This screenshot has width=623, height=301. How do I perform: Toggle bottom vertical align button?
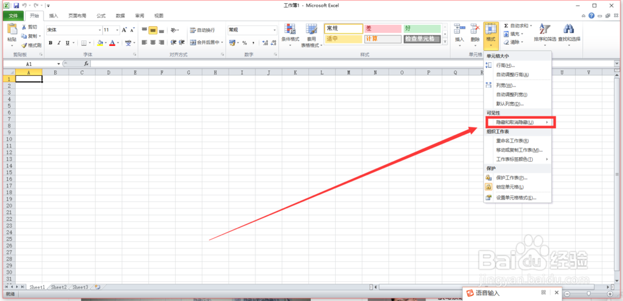[x=161, y=30]
